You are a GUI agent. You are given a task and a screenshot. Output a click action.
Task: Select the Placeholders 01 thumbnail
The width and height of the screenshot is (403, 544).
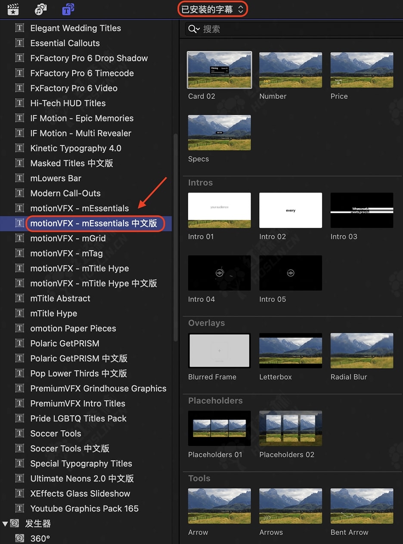point(220,428)
